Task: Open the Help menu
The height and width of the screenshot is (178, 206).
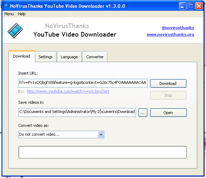Action: point(22,14)
